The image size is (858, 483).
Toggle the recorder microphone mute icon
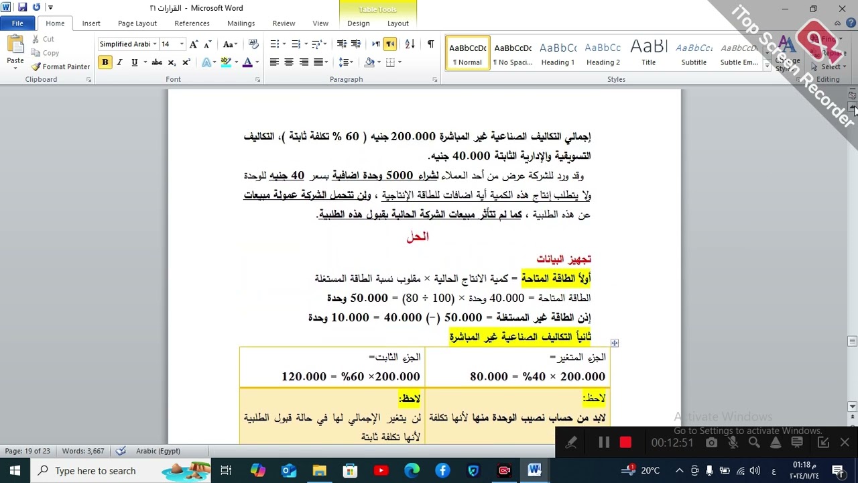pos(733,443)
